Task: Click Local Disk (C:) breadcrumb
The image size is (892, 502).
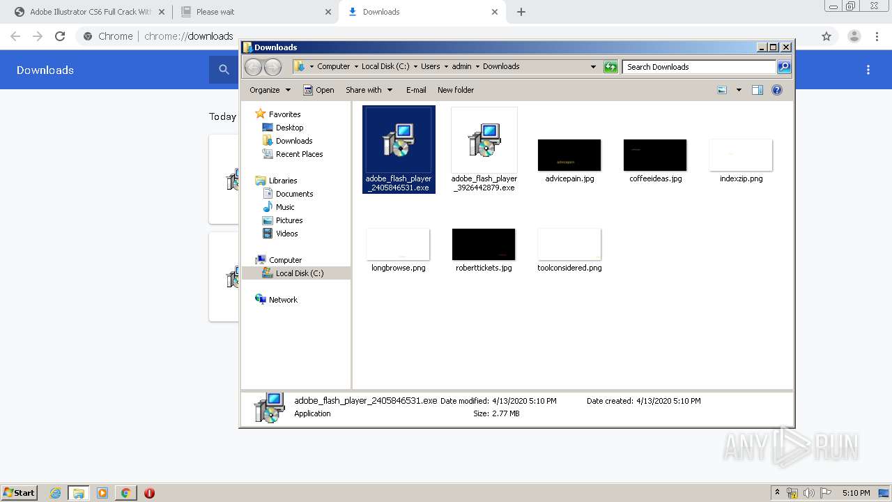Action: (x=385, y=67)
